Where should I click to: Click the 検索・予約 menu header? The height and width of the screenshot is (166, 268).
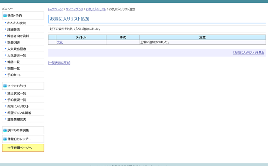tap(23, 16)
